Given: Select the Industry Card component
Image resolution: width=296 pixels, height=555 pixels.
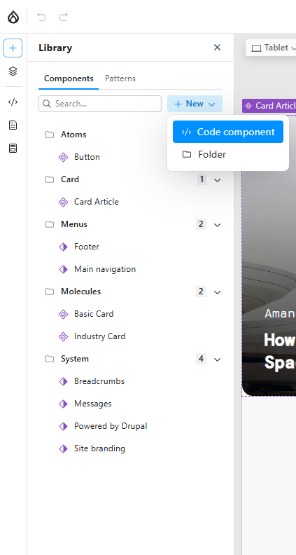Looking at the screenshot, I should [100, 336].
